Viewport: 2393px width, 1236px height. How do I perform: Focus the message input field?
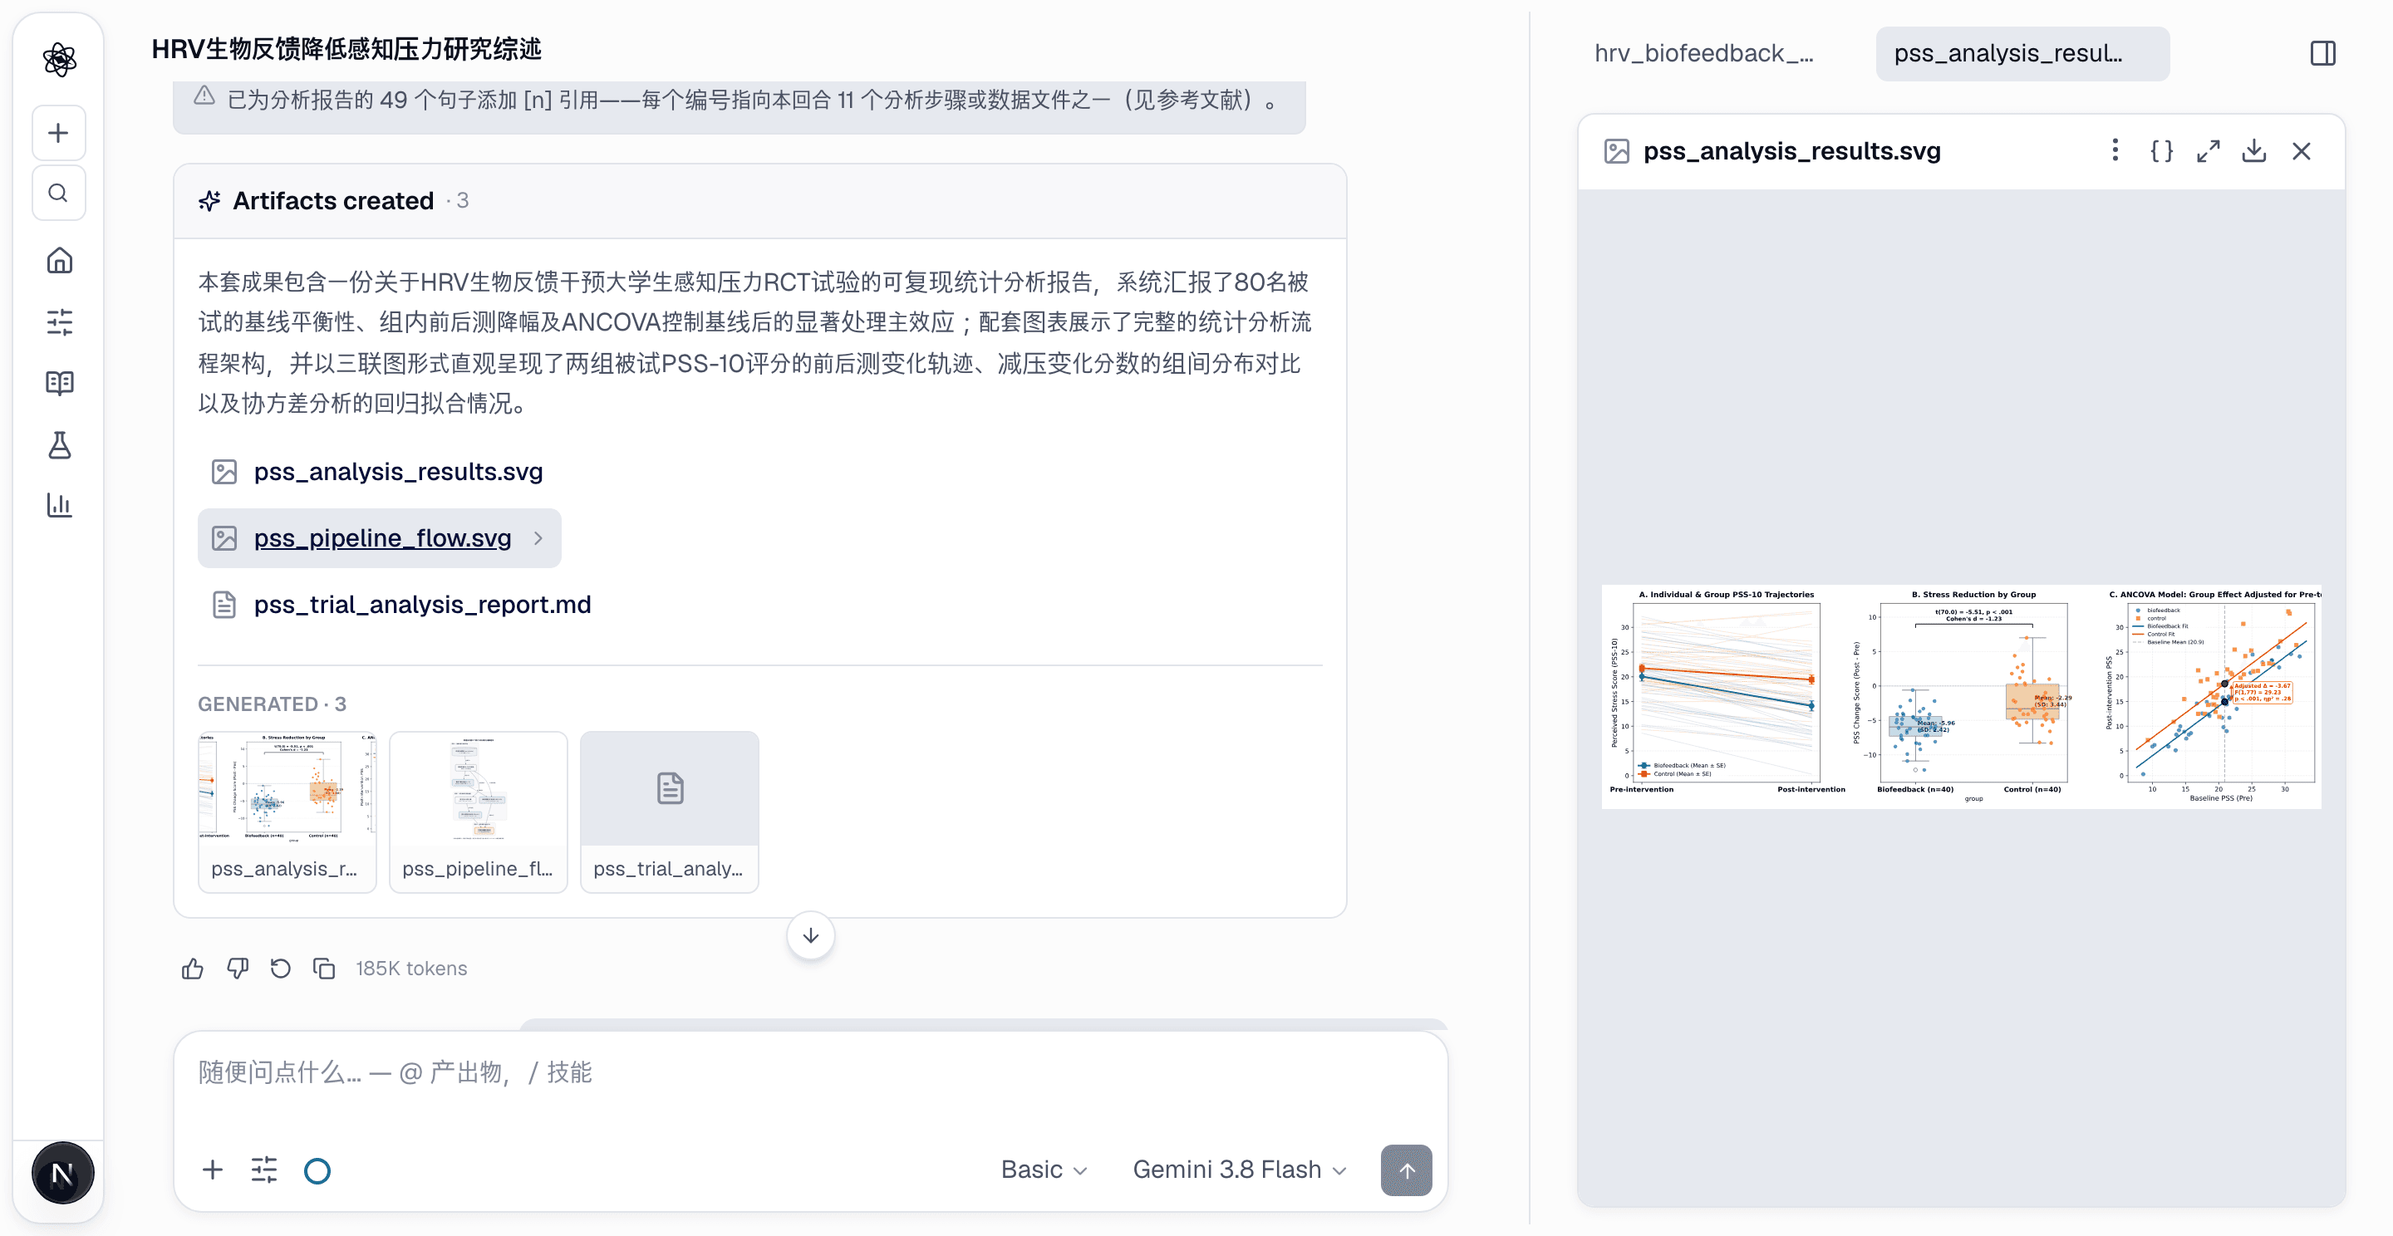point(810,1073)
